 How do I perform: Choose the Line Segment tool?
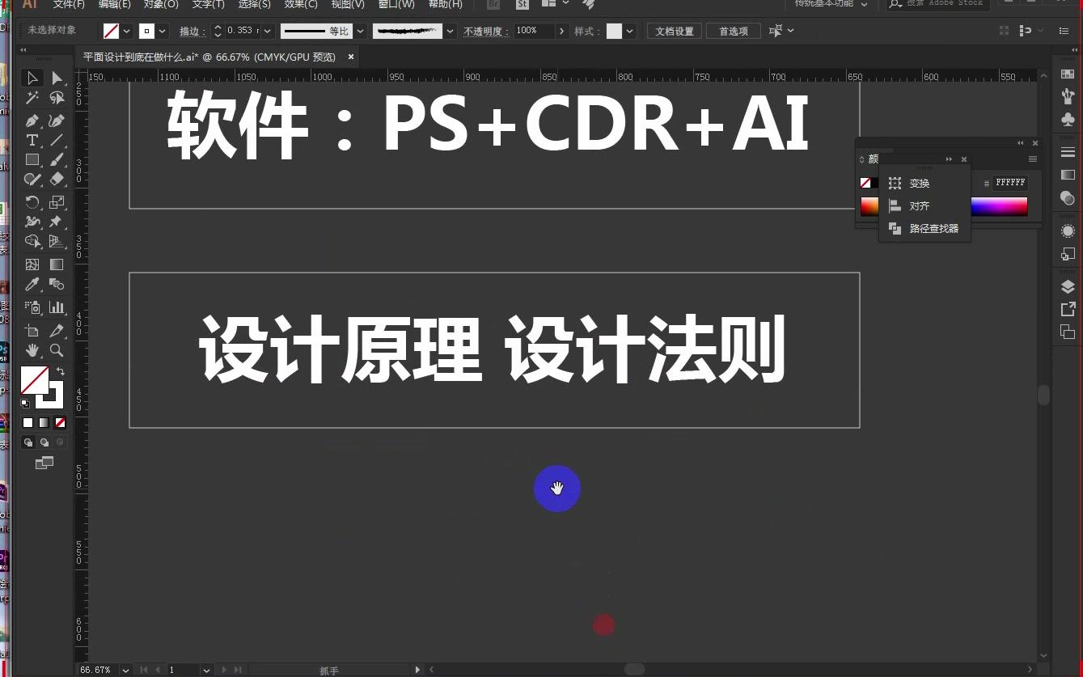pos(57,140)
